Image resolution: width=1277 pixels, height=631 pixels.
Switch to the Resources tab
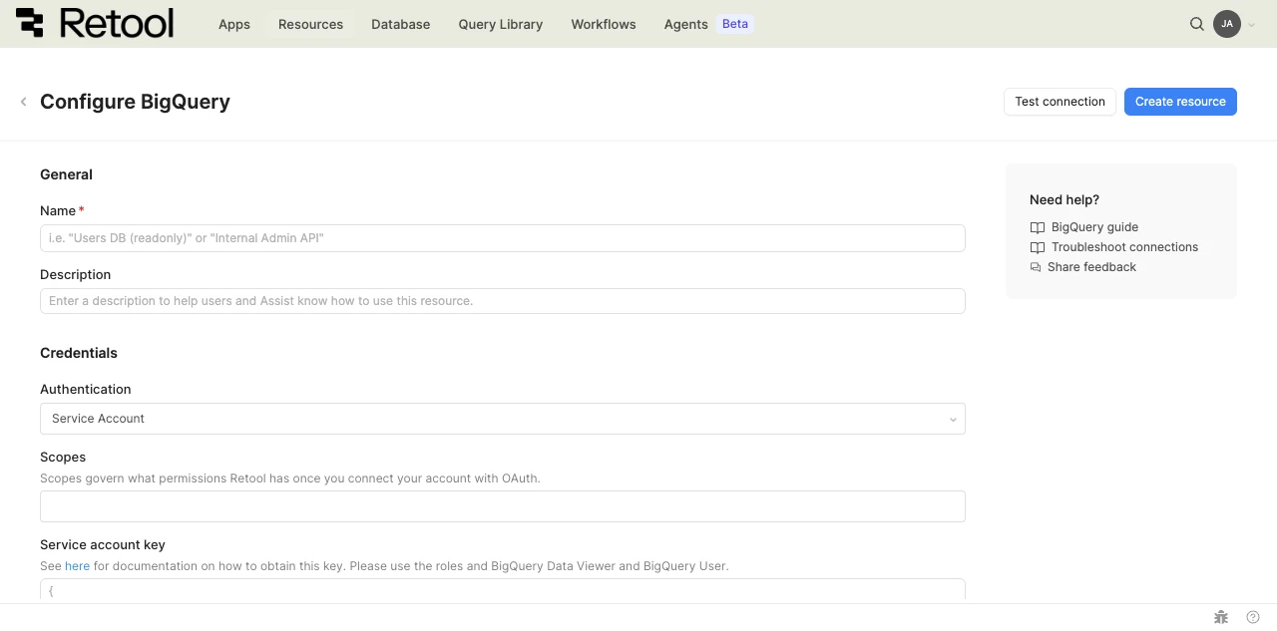click(x=310, y=24)
